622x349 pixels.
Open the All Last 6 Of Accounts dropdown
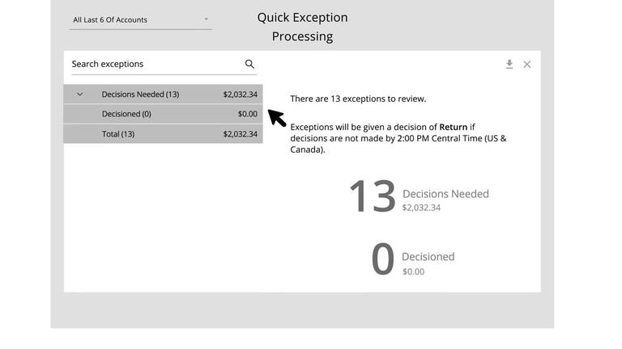[x=140, y=19]
